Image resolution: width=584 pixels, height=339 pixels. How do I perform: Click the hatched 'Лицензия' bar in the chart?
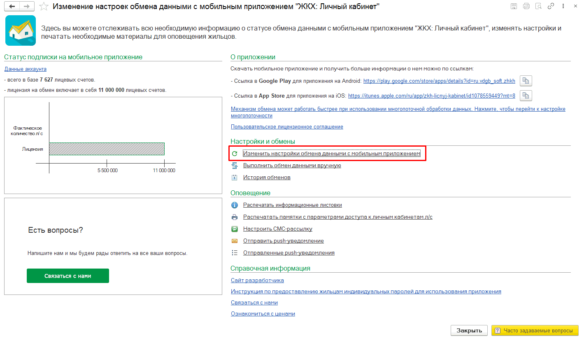coord(107,149)
